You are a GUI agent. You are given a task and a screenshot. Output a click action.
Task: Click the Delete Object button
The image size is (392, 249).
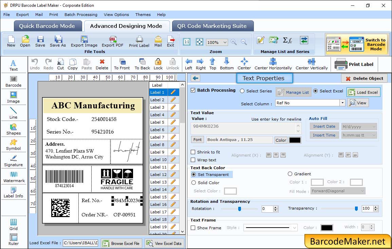(364, 78)
